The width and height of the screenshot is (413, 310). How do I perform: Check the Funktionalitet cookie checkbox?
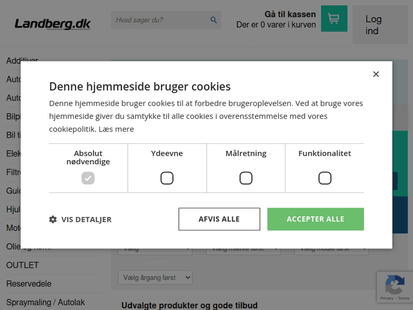325,178
